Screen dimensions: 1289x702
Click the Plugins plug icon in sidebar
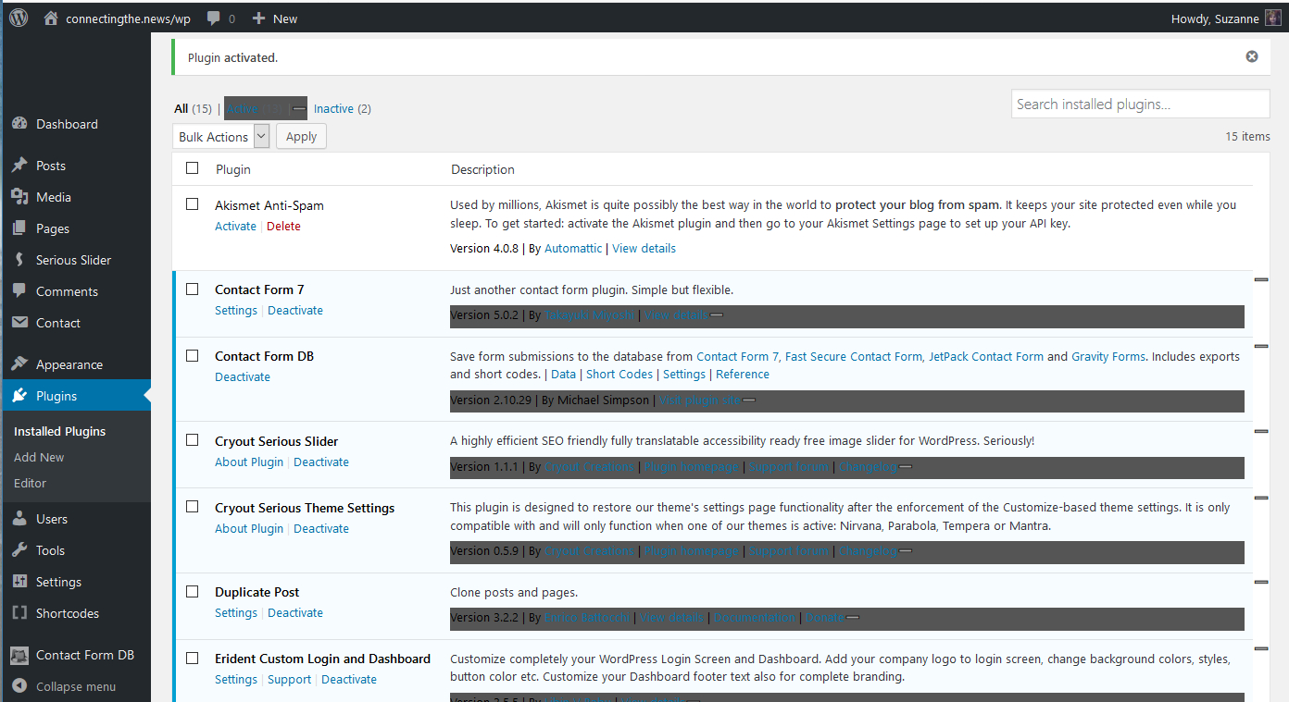(19, 396)
